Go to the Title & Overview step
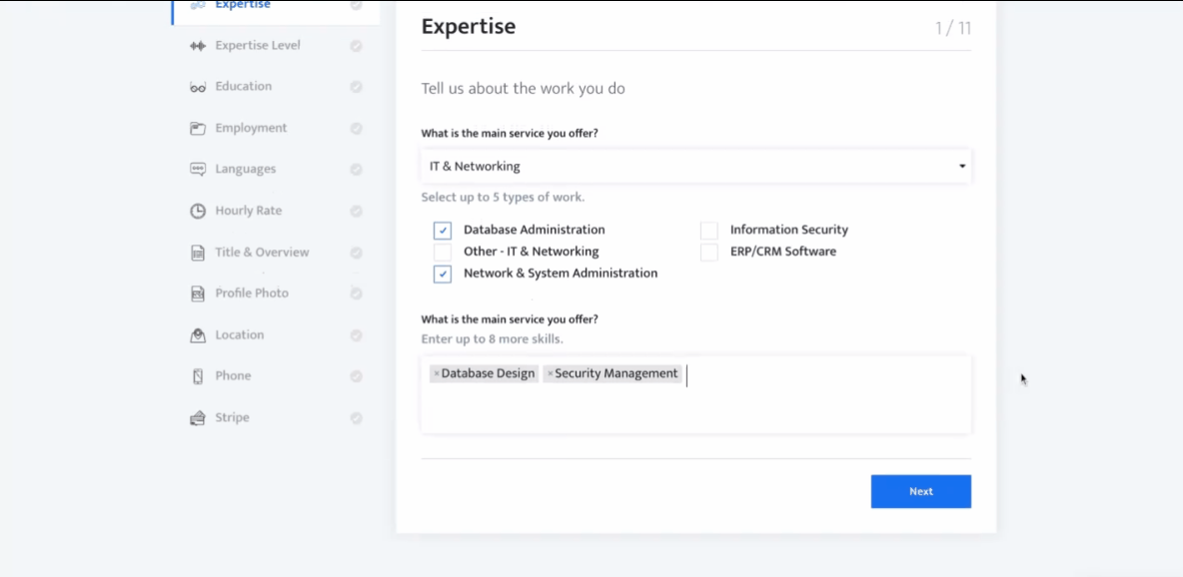 pos(262,253)
